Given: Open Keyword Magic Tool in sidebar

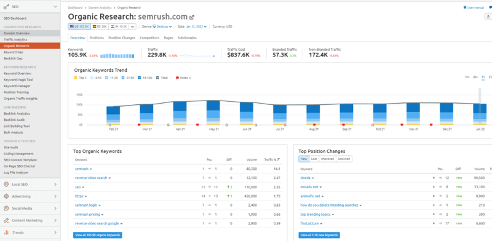Looking at the screenshot, I should [18, 80].
